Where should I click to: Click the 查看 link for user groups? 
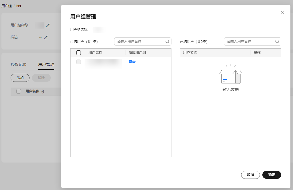[132, 62]
